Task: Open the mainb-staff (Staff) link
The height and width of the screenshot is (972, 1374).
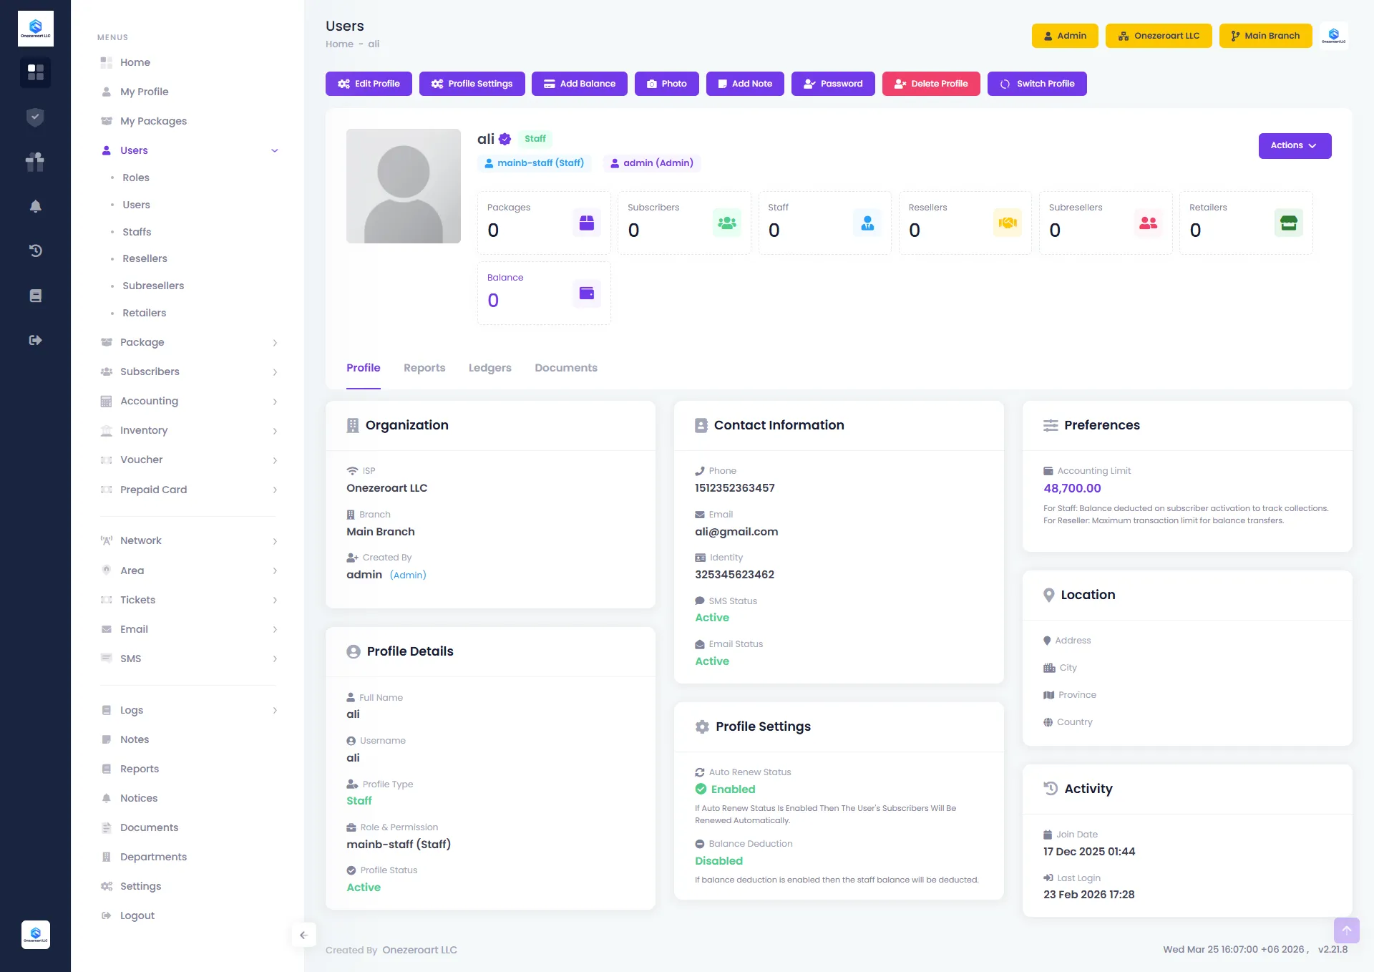Action: [x=535, y=162]
